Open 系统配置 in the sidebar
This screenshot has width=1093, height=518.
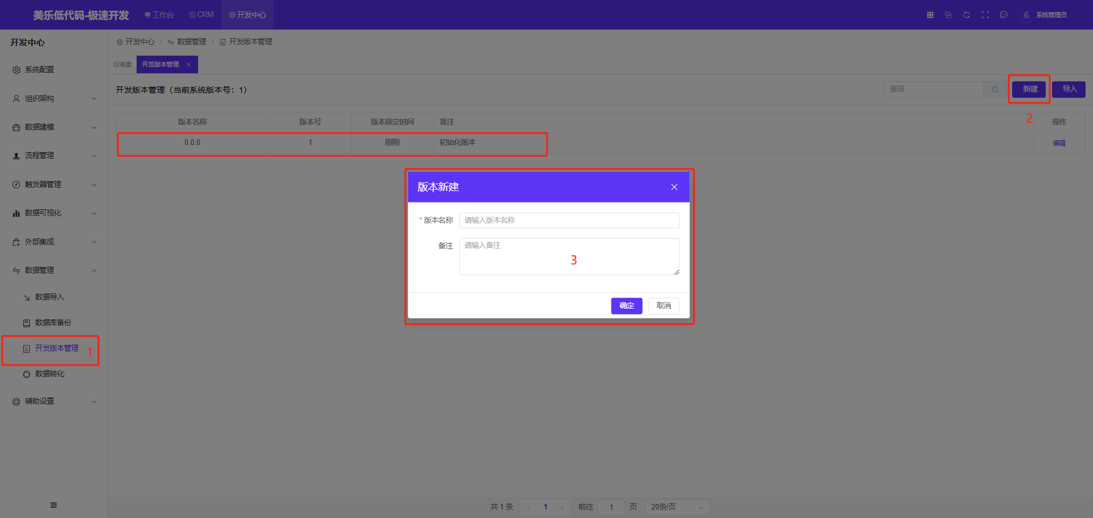(x=39, y=69)
